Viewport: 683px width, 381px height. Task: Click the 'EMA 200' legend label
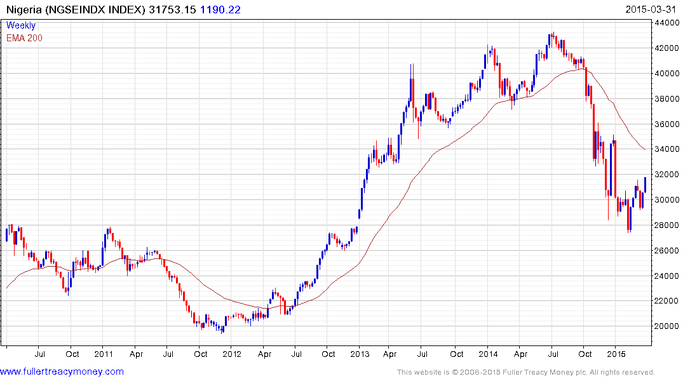[x=24, y=38]
